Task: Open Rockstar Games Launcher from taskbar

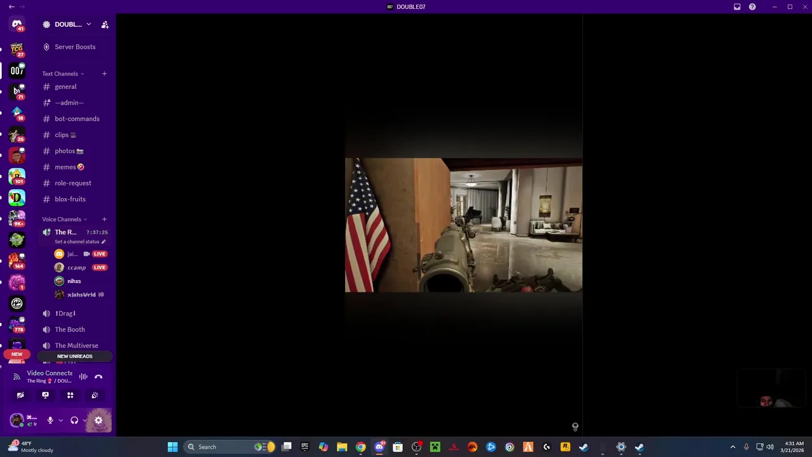Action: (565, 447)
